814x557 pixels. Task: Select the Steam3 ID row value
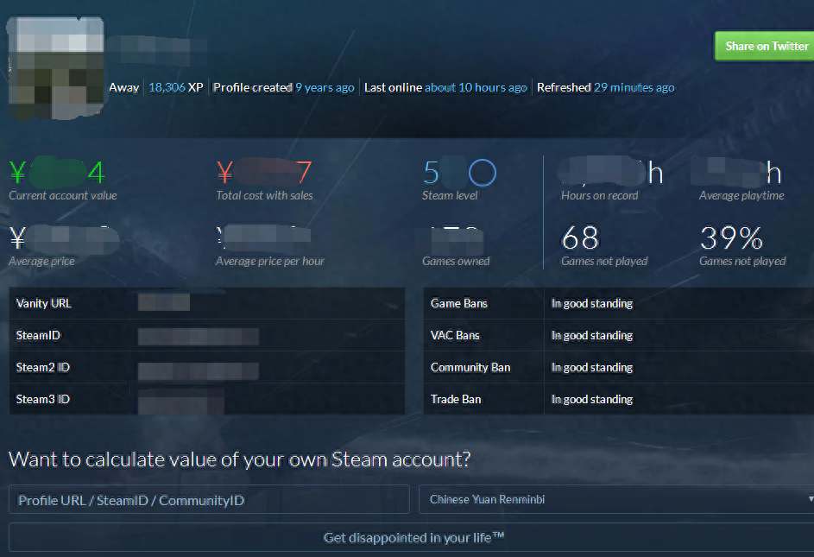[x=180, y=400]
